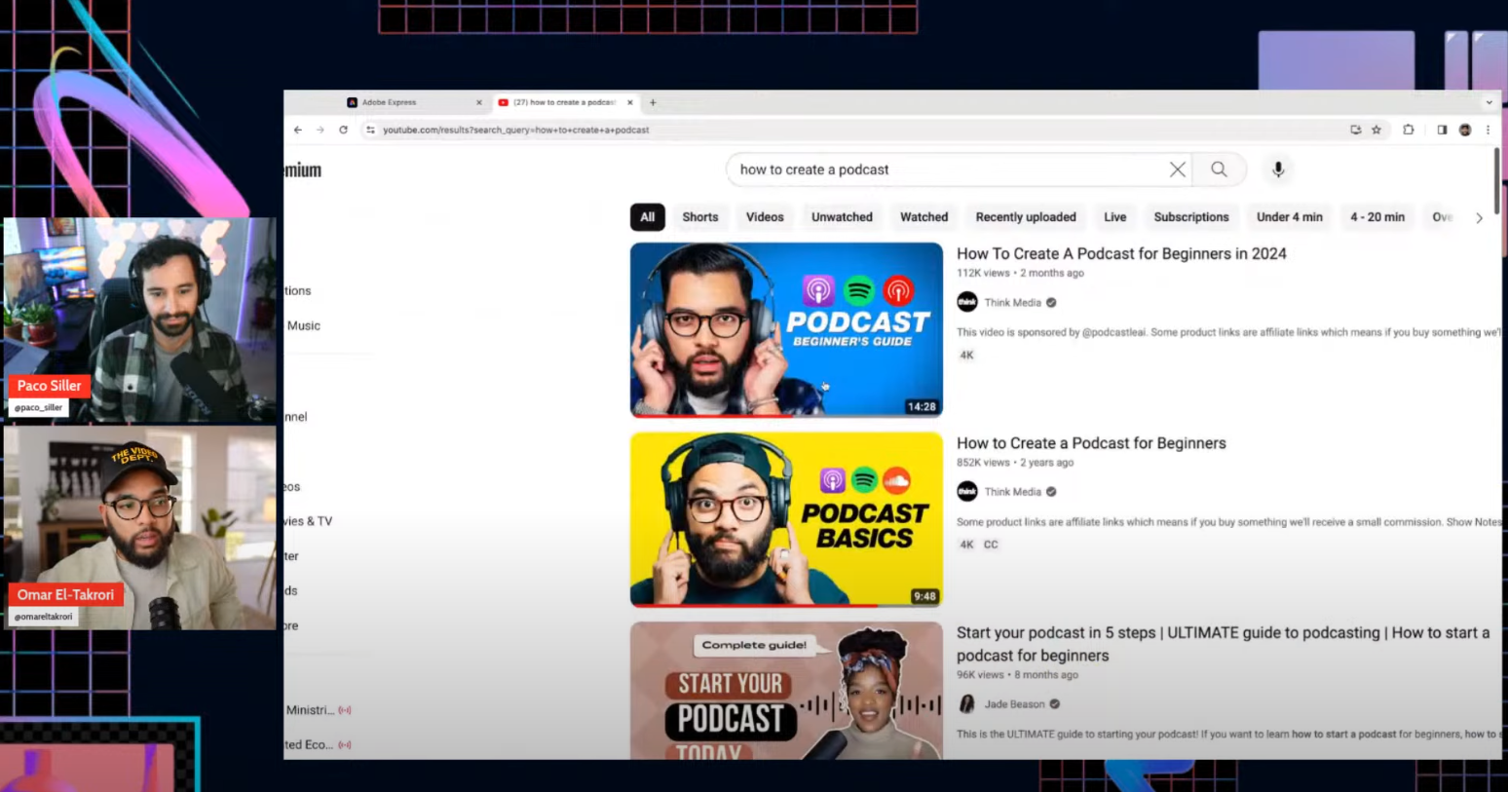1508x792 pixels.
Task: Click the browser forward arrow
Action: [320, 130]
